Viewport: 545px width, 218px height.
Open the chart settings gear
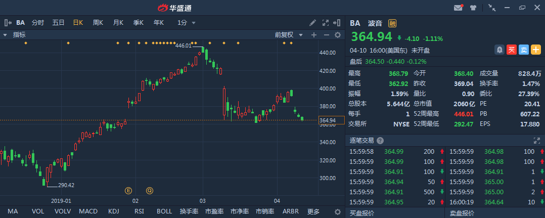tap(338, 35)
